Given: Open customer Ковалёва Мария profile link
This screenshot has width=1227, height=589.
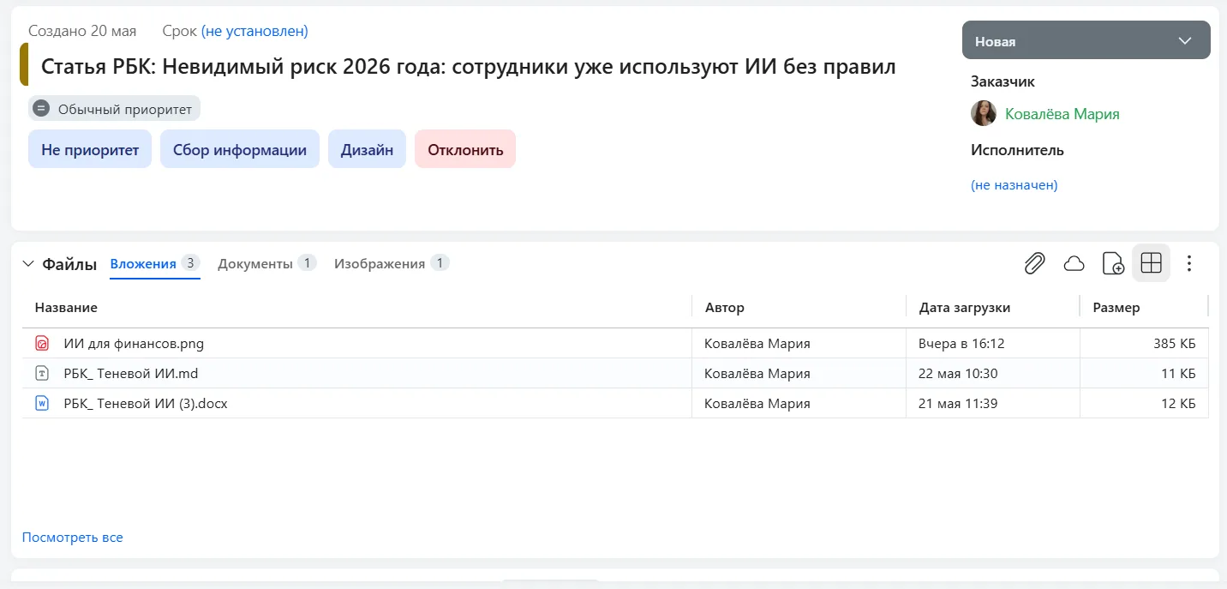Looking at the screenshot, I should (x=1062, y=114).
